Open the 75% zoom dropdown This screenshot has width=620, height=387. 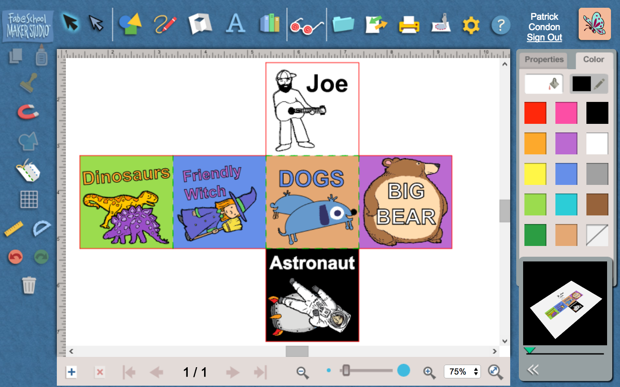pyautogui.click(x=462, y=372)
